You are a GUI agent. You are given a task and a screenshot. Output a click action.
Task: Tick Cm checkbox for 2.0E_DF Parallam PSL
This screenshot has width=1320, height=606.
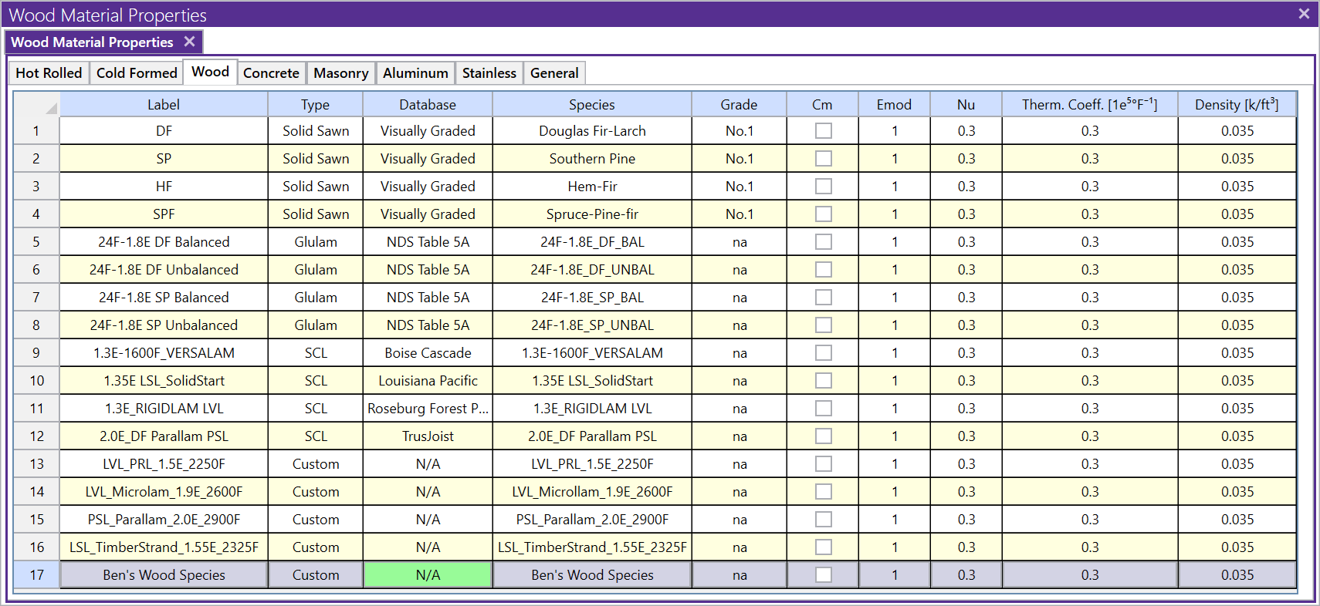click(823, 436)
